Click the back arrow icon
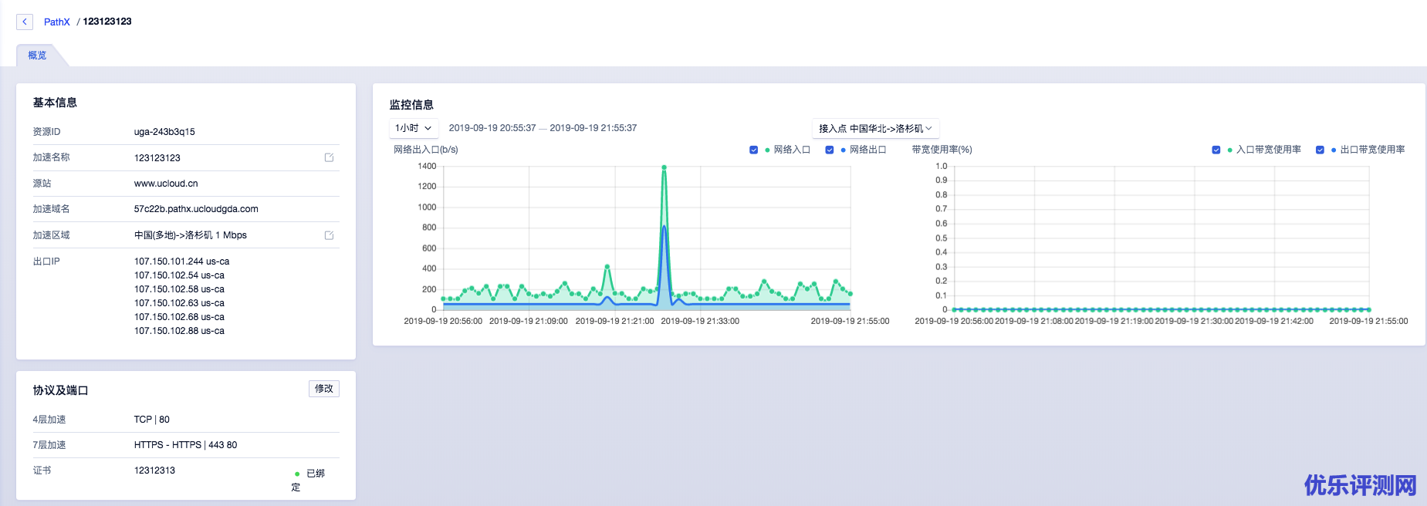1427x506 pixels. (x=25, y=22)
